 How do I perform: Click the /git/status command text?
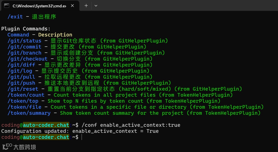(x=24, y=41)
